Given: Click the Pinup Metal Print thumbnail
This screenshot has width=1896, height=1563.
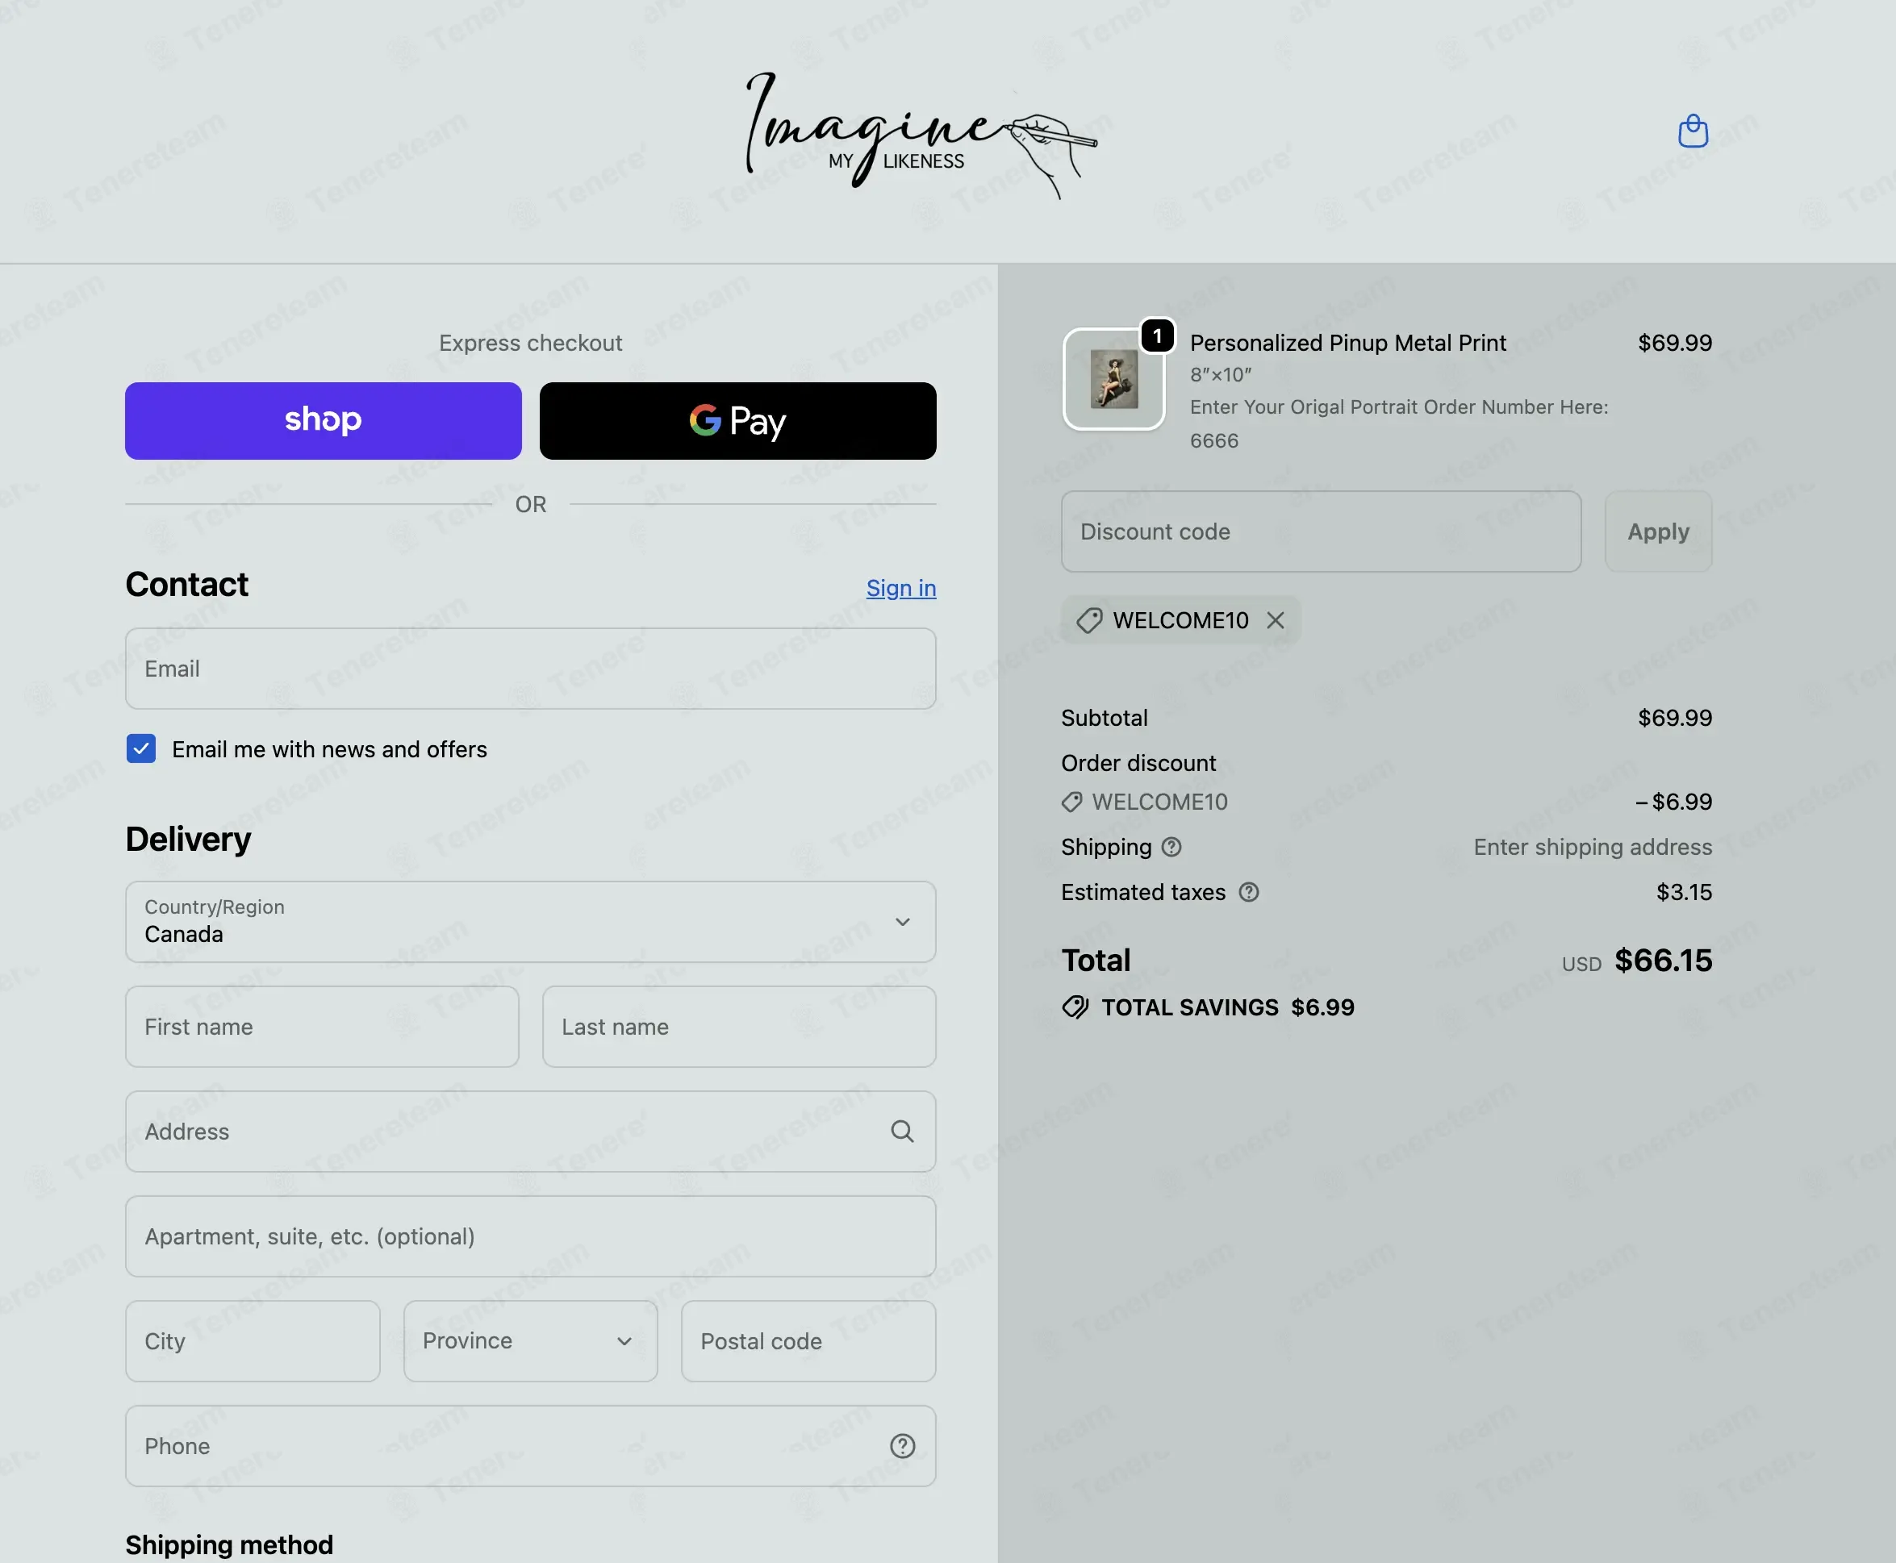Looking at the screenshot, I should click(x=1114, y=379).
